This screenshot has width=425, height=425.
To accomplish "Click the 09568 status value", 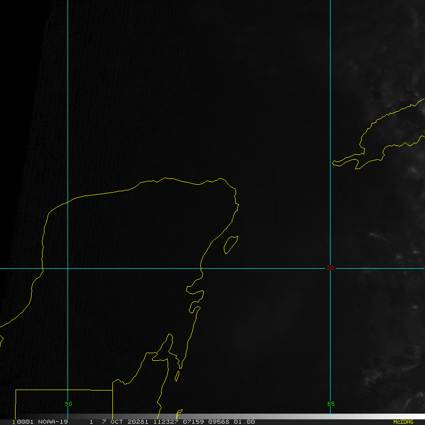I will (x=219, y=422).
